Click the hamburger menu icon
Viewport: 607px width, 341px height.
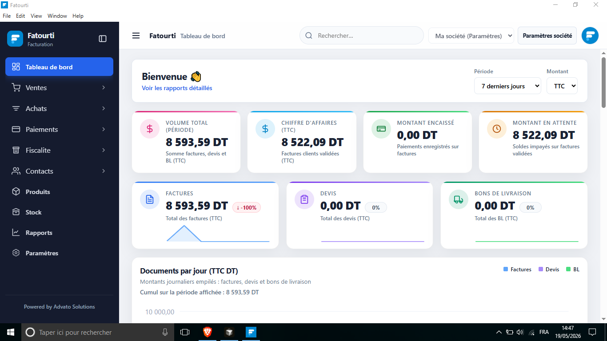(x=136, y=36)
